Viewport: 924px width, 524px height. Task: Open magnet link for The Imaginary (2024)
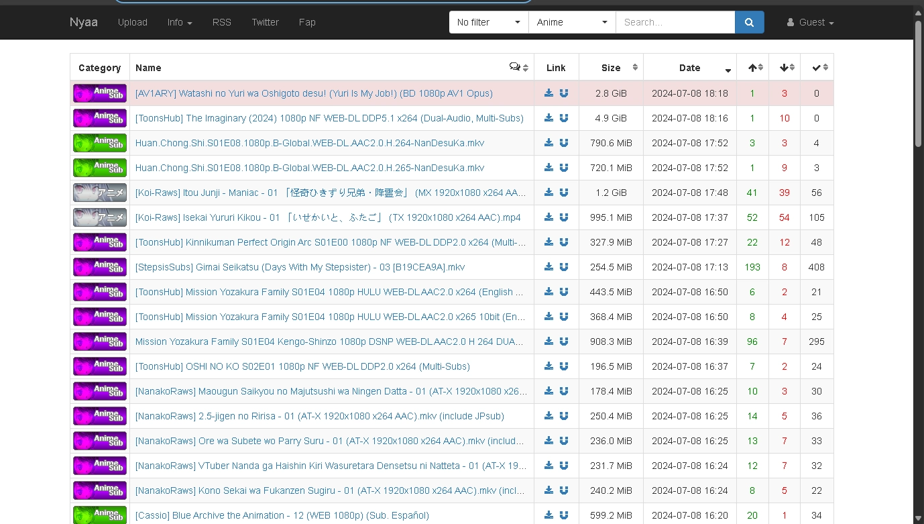pos(564,118)
